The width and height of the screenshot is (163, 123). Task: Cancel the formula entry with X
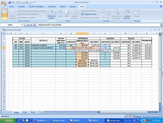click(28, 25)
